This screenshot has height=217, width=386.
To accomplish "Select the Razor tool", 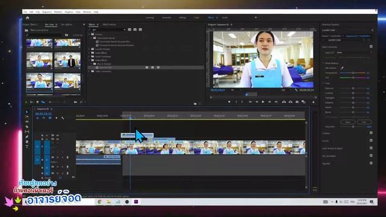I will coord(27,127).
